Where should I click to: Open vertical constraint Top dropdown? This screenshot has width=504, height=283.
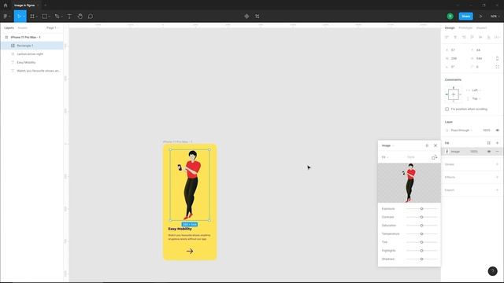[x=476, y=98]
